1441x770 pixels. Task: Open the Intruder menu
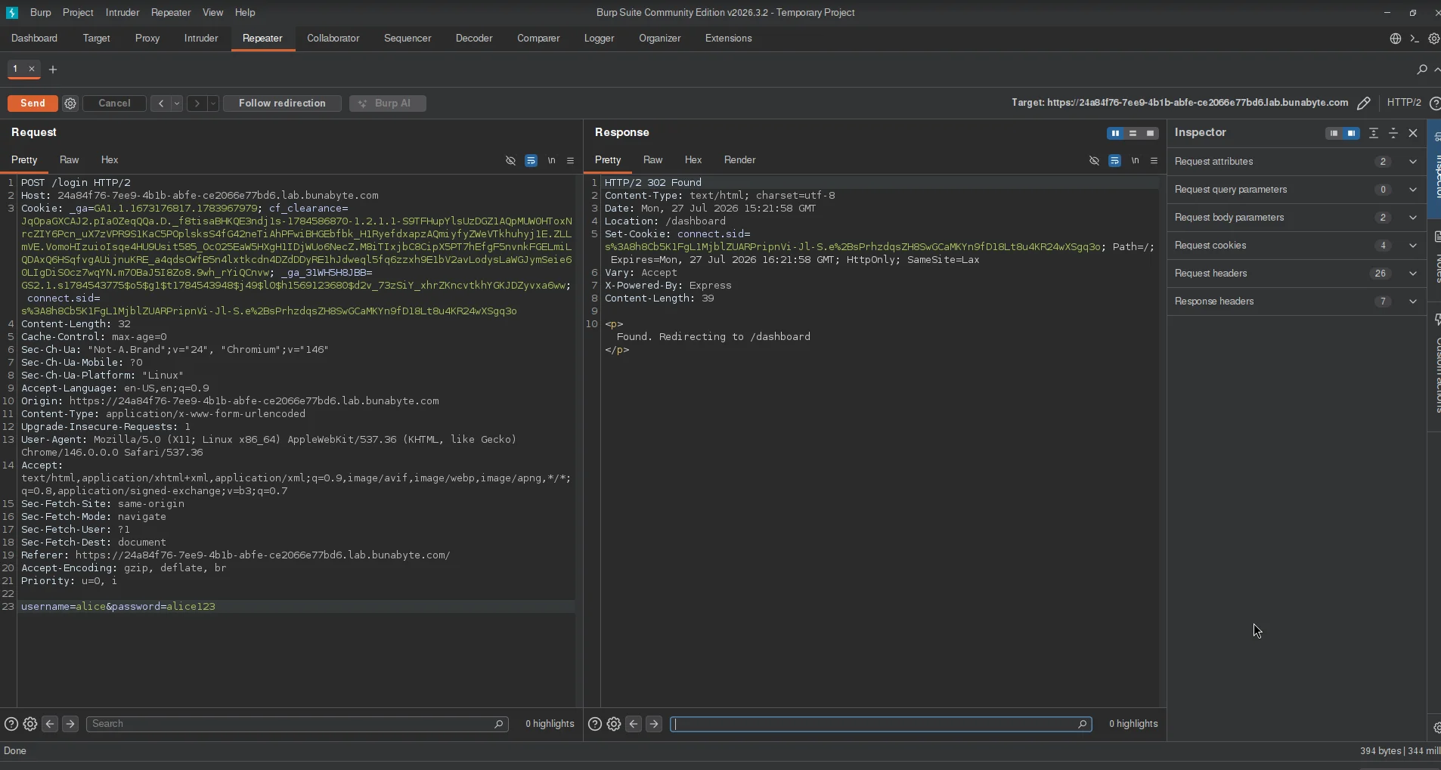[122, 13]
